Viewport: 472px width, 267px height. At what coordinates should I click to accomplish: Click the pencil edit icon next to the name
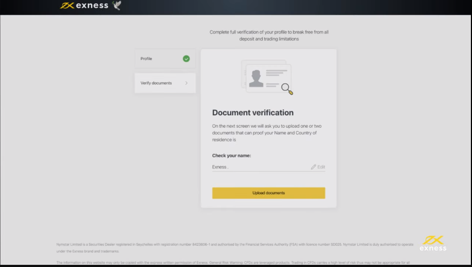coord(313,167)
